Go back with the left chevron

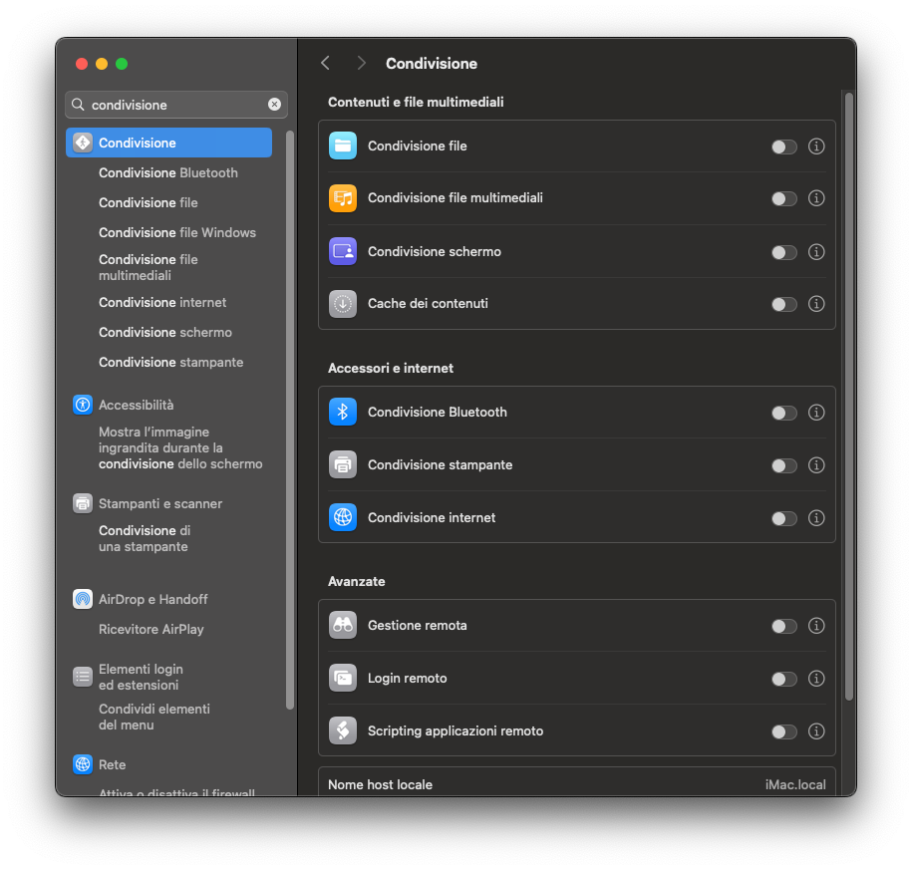point(326,63)
